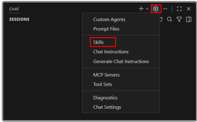This screenshot has width=197, height=122.
Task: Select Custom Agents from the menu
Action: (109, 19)
